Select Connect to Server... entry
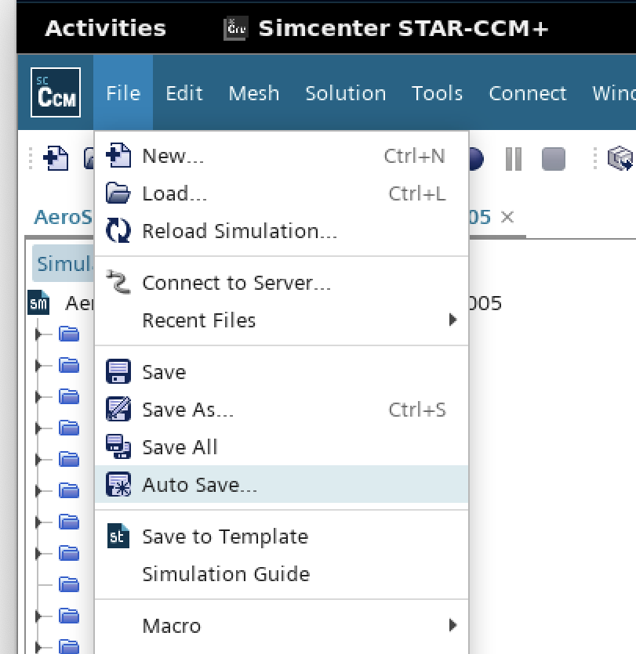Viewport: 636px width, 654px height. tap(282, 283)
